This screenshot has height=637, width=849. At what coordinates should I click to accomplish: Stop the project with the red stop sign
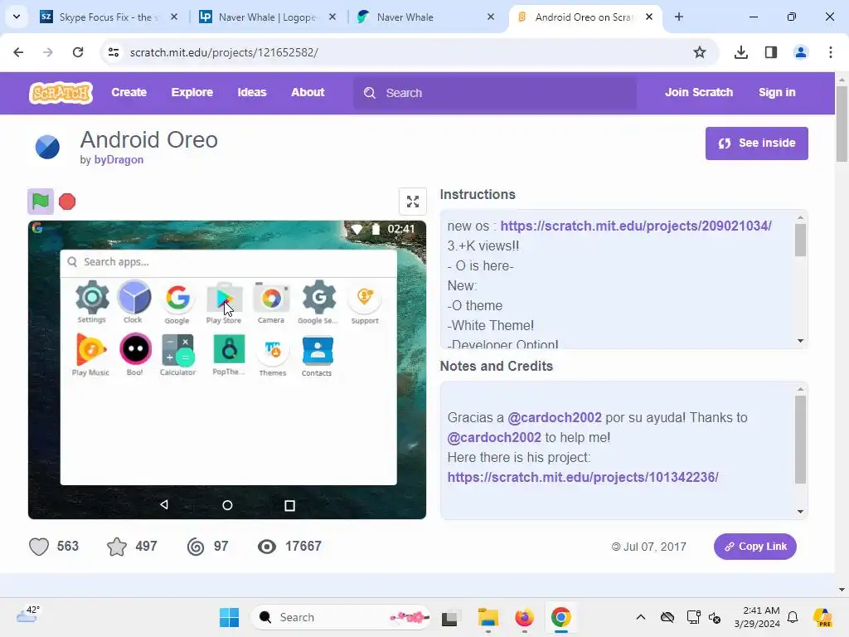[x=67, y=202]
